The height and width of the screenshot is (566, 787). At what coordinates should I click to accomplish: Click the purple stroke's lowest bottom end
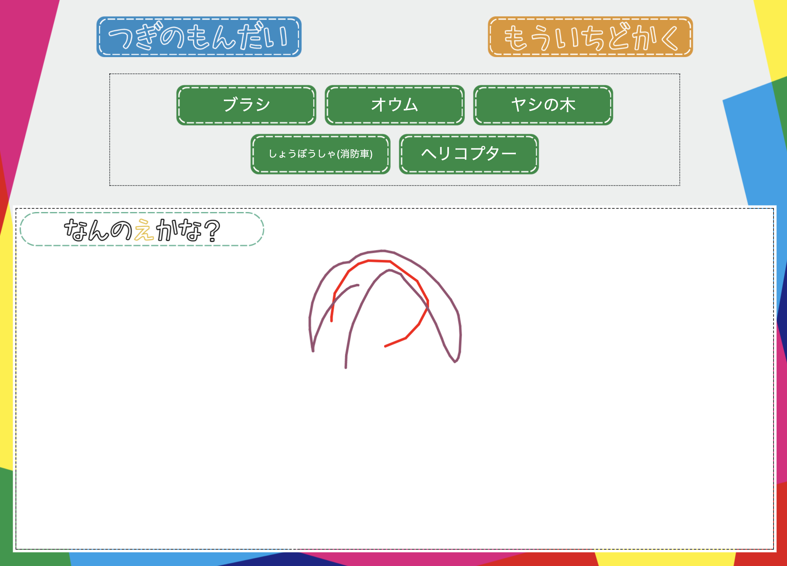[346, 367]
